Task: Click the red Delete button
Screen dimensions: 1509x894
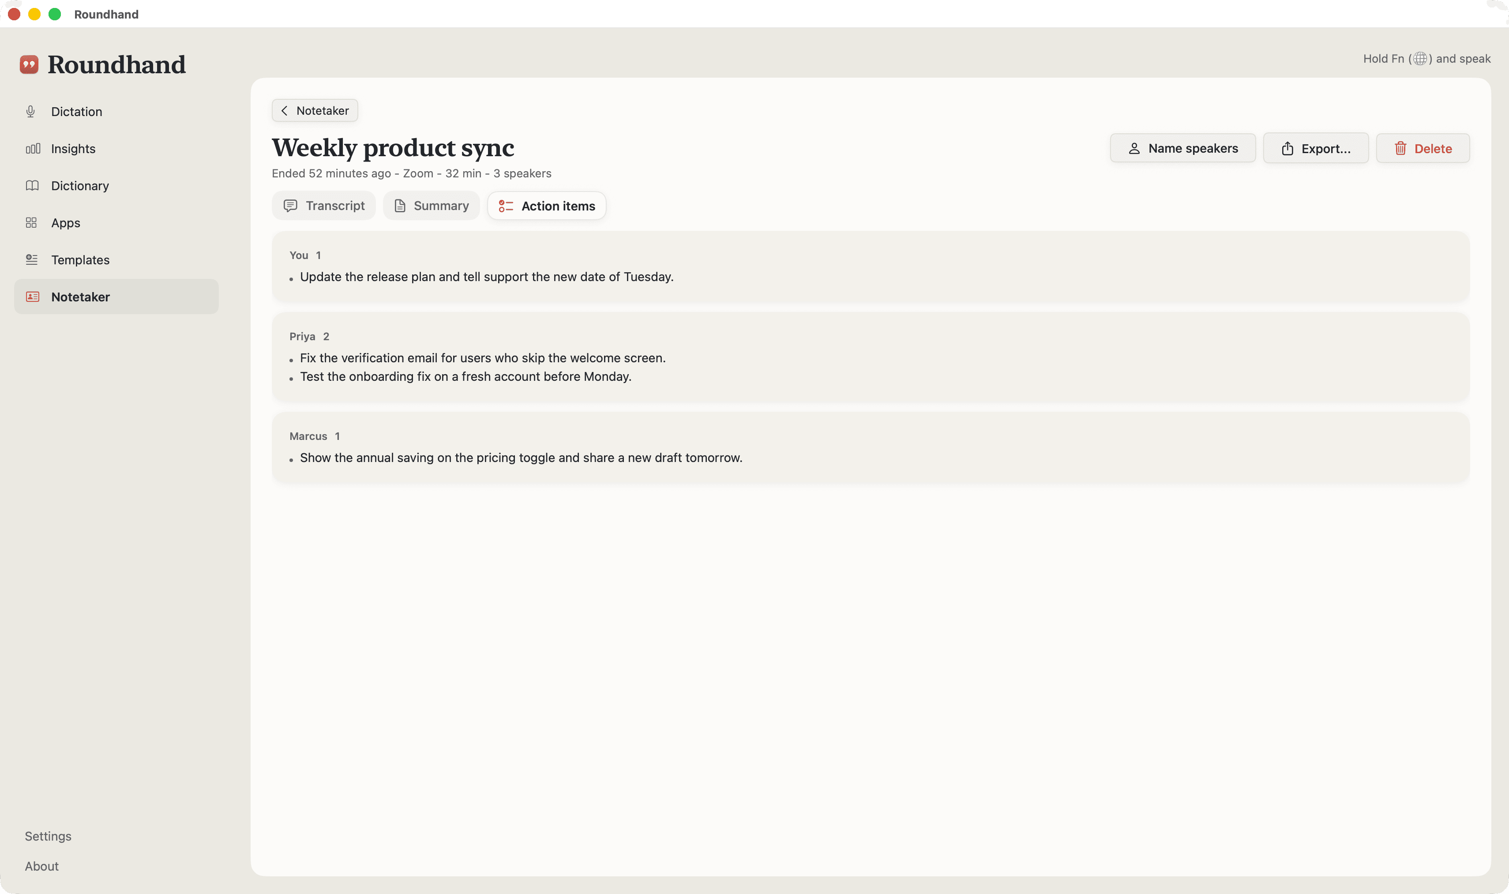Action: coord(1422,148)
